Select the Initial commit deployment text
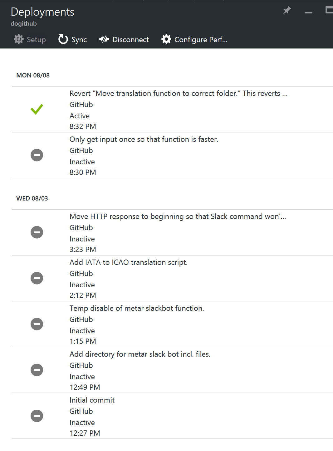333x451 pixels. [92, 400]
